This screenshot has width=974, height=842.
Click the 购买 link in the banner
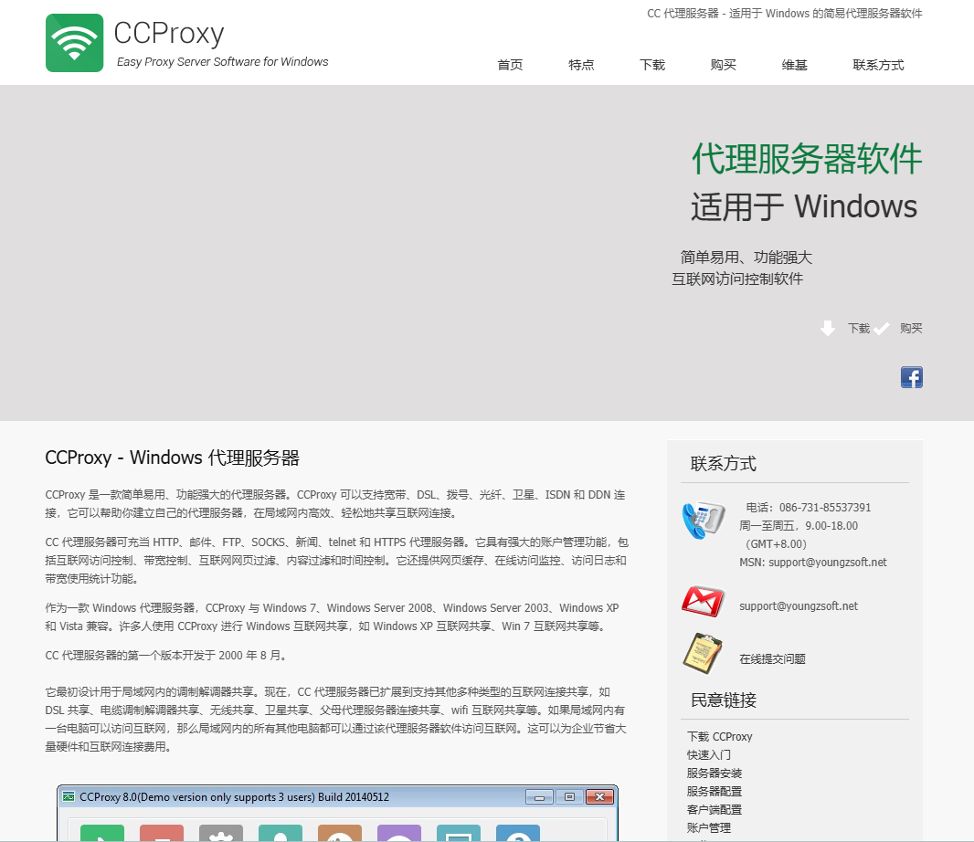click(x=911, y=329)
